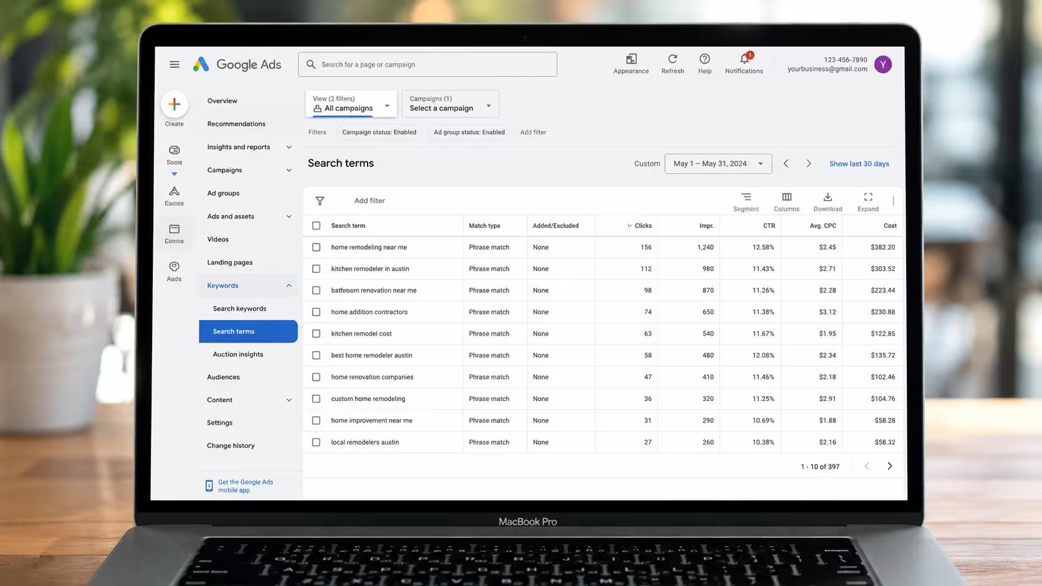1042x586 pixels.
Task: Check the 'local remodelers austin' row
Action: 317,442
